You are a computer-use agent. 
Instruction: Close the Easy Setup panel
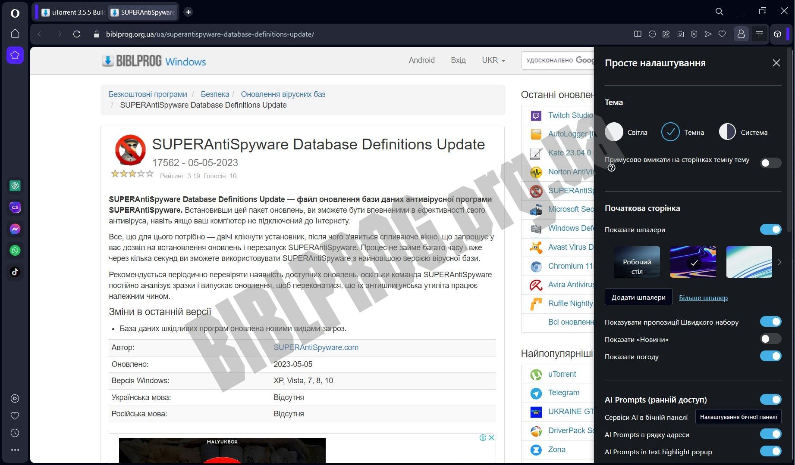[776, 63]
